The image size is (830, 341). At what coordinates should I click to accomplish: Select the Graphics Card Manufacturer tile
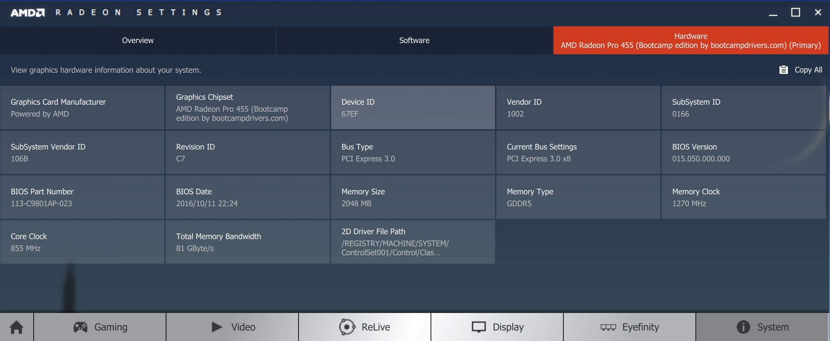pos(82,108)
